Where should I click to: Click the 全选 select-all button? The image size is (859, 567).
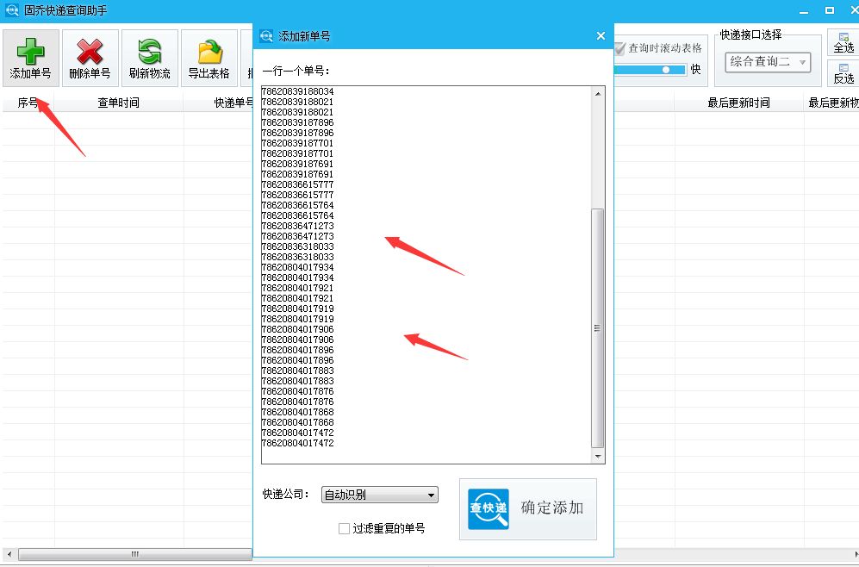coord(843,43)
